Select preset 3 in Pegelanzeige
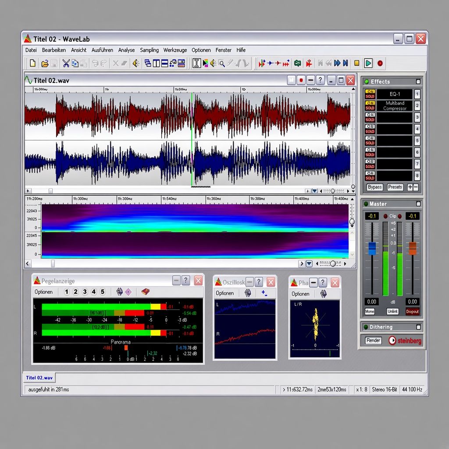 [85, 292]
